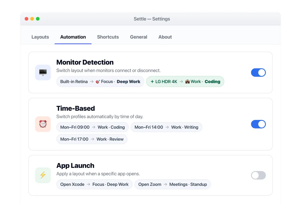The image size is (301, 221).
Task: Select the Built-in Retina Deep Work rule
Action: (x=100, y=82)
